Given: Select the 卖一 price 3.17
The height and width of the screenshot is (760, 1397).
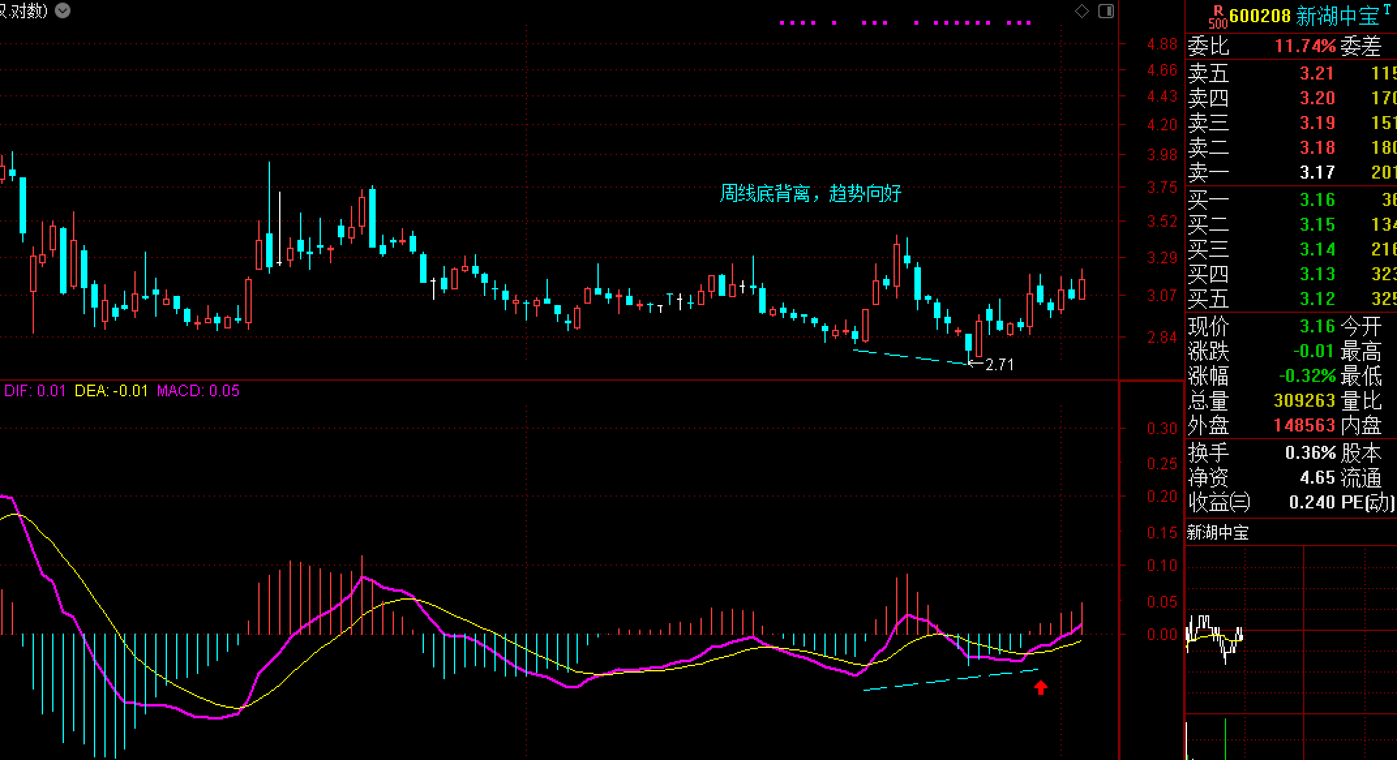Looking at the screenshot, I should [x=1317, y=173].
